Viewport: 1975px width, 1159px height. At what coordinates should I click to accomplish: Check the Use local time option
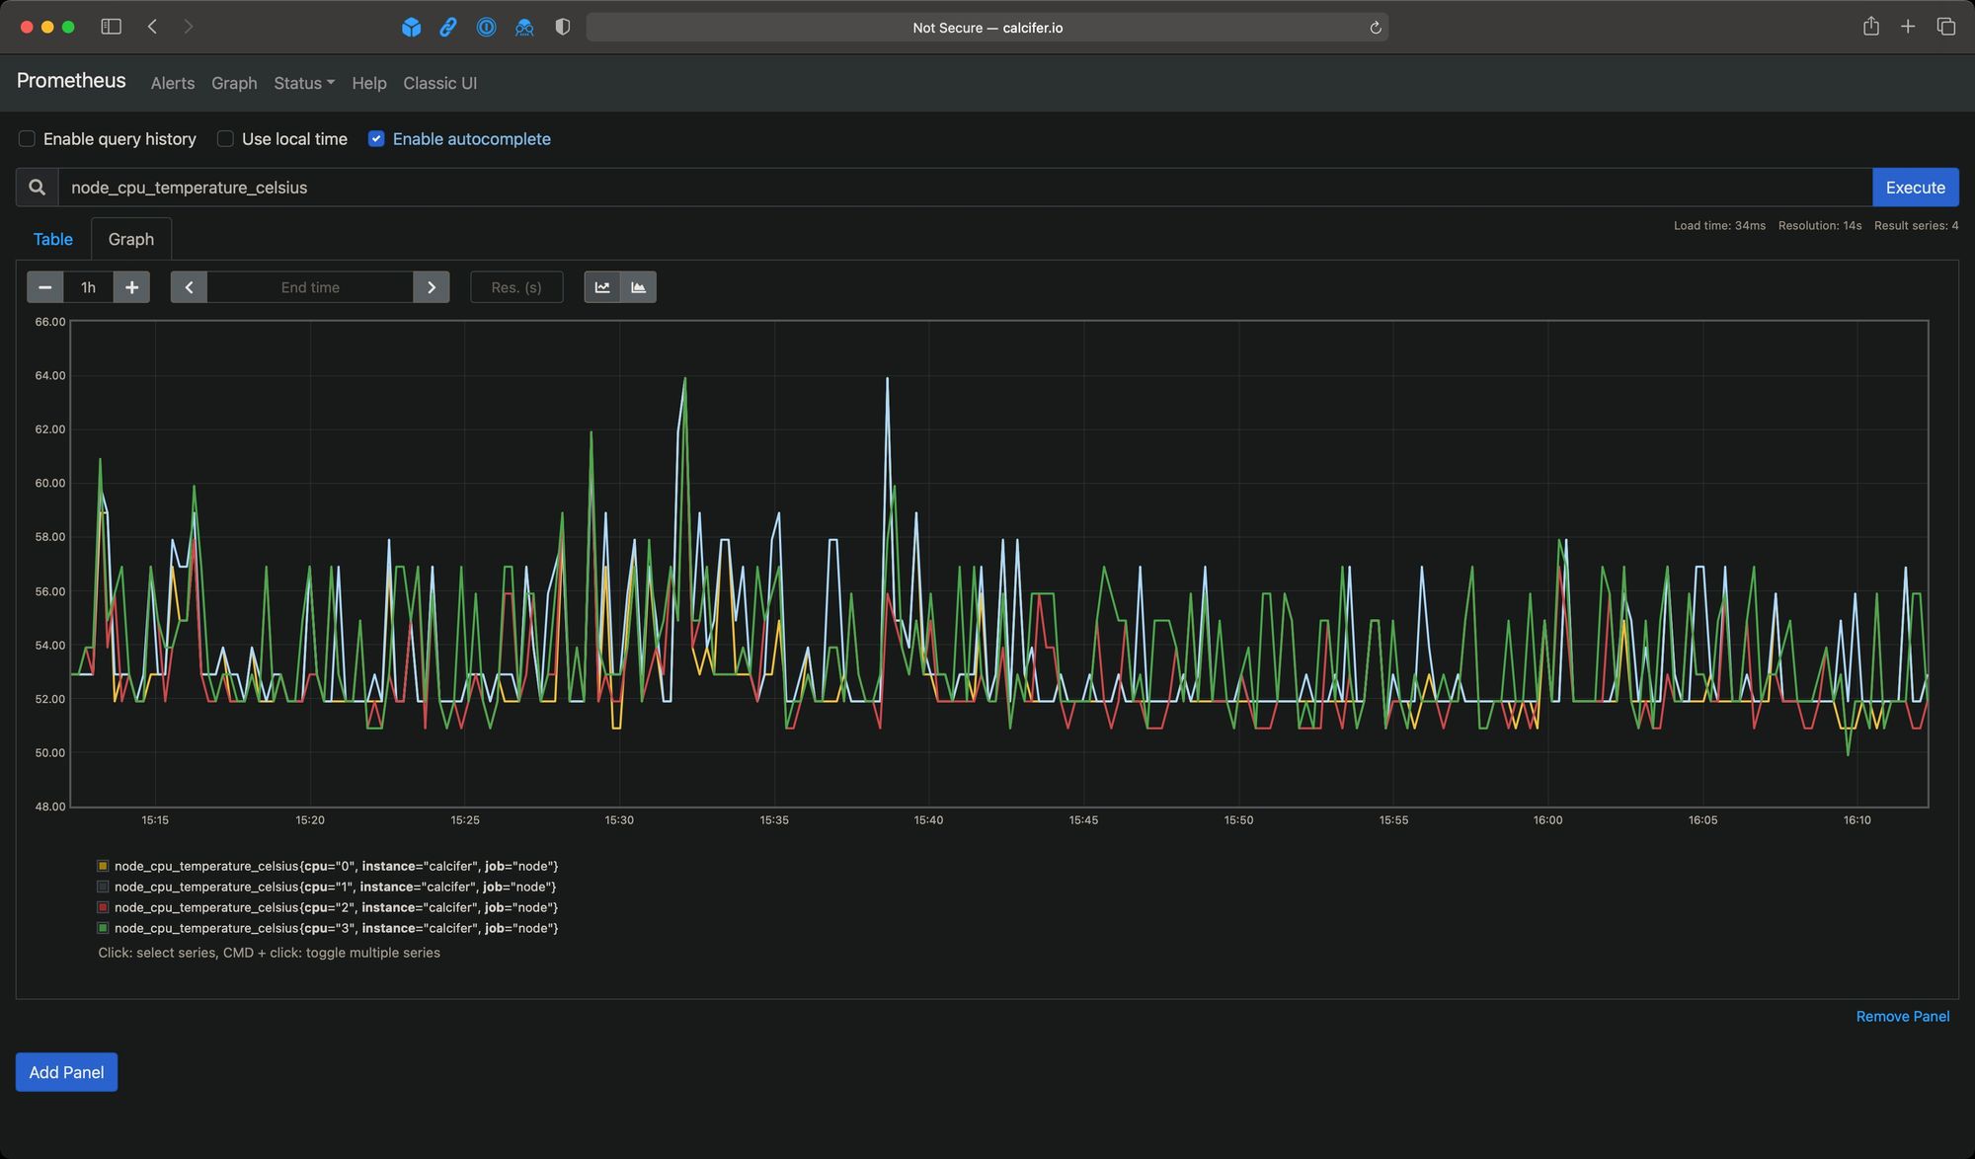225,139
